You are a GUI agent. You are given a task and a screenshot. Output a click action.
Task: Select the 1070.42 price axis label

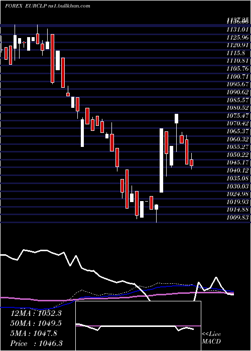pyautogui.click(x=237, y=123)
